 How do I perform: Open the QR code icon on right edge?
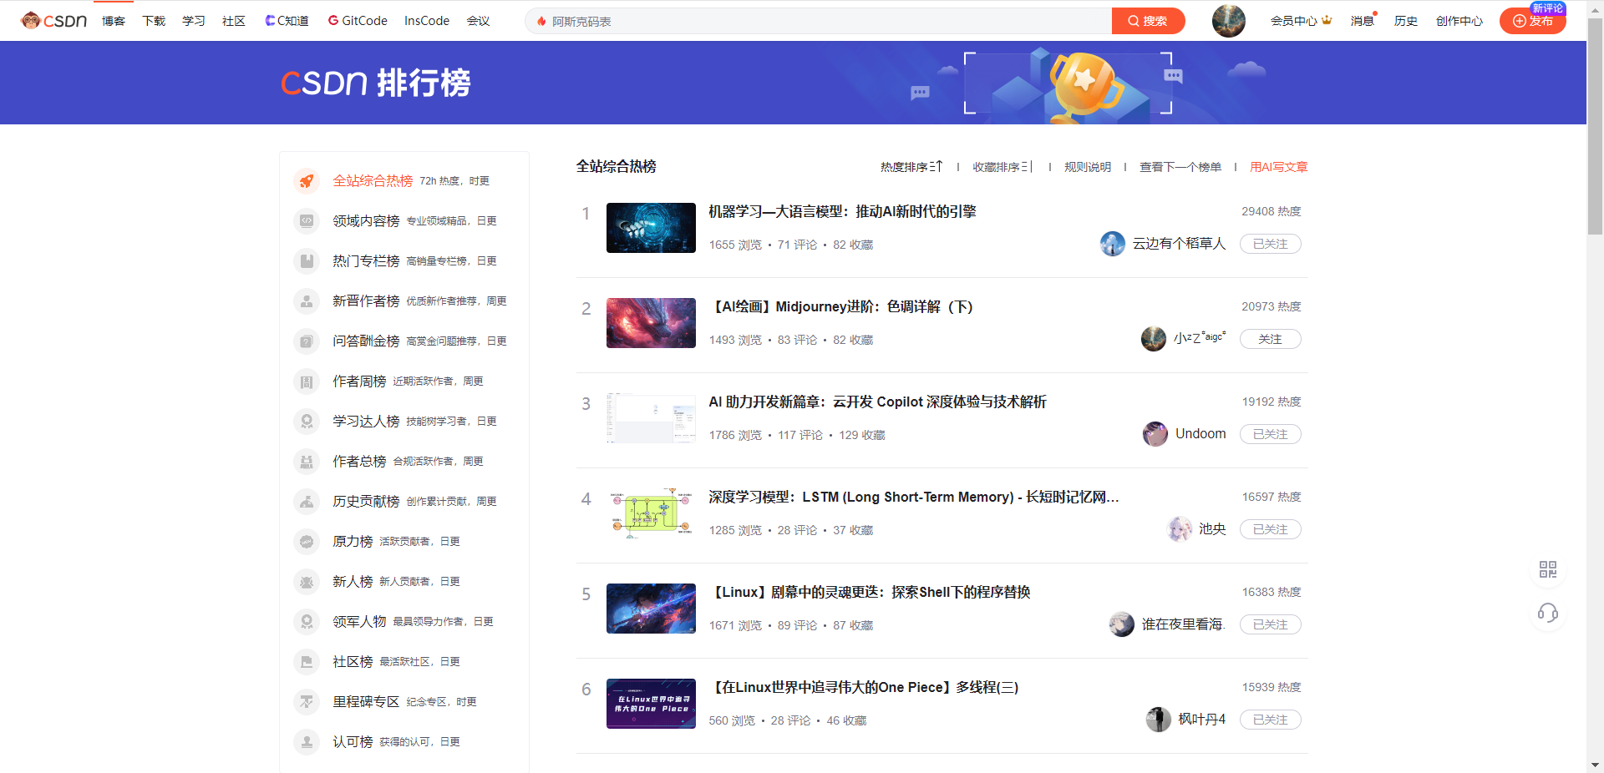pyautogui.click(x=1548, y=569)
